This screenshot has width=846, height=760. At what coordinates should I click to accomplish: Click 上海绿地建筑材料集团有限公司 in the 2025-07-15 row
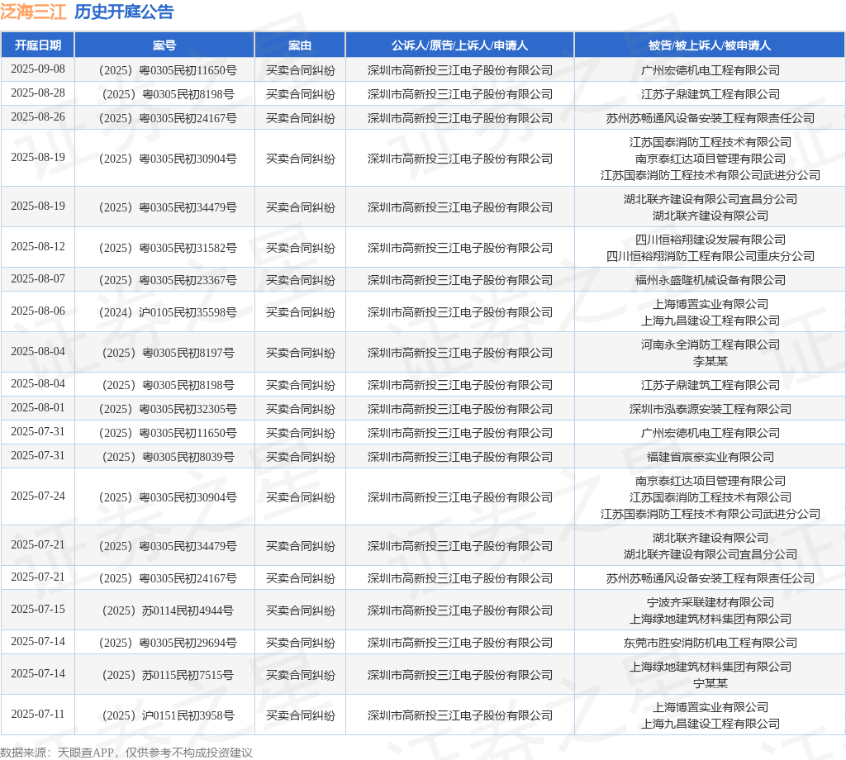click(710, 620)
